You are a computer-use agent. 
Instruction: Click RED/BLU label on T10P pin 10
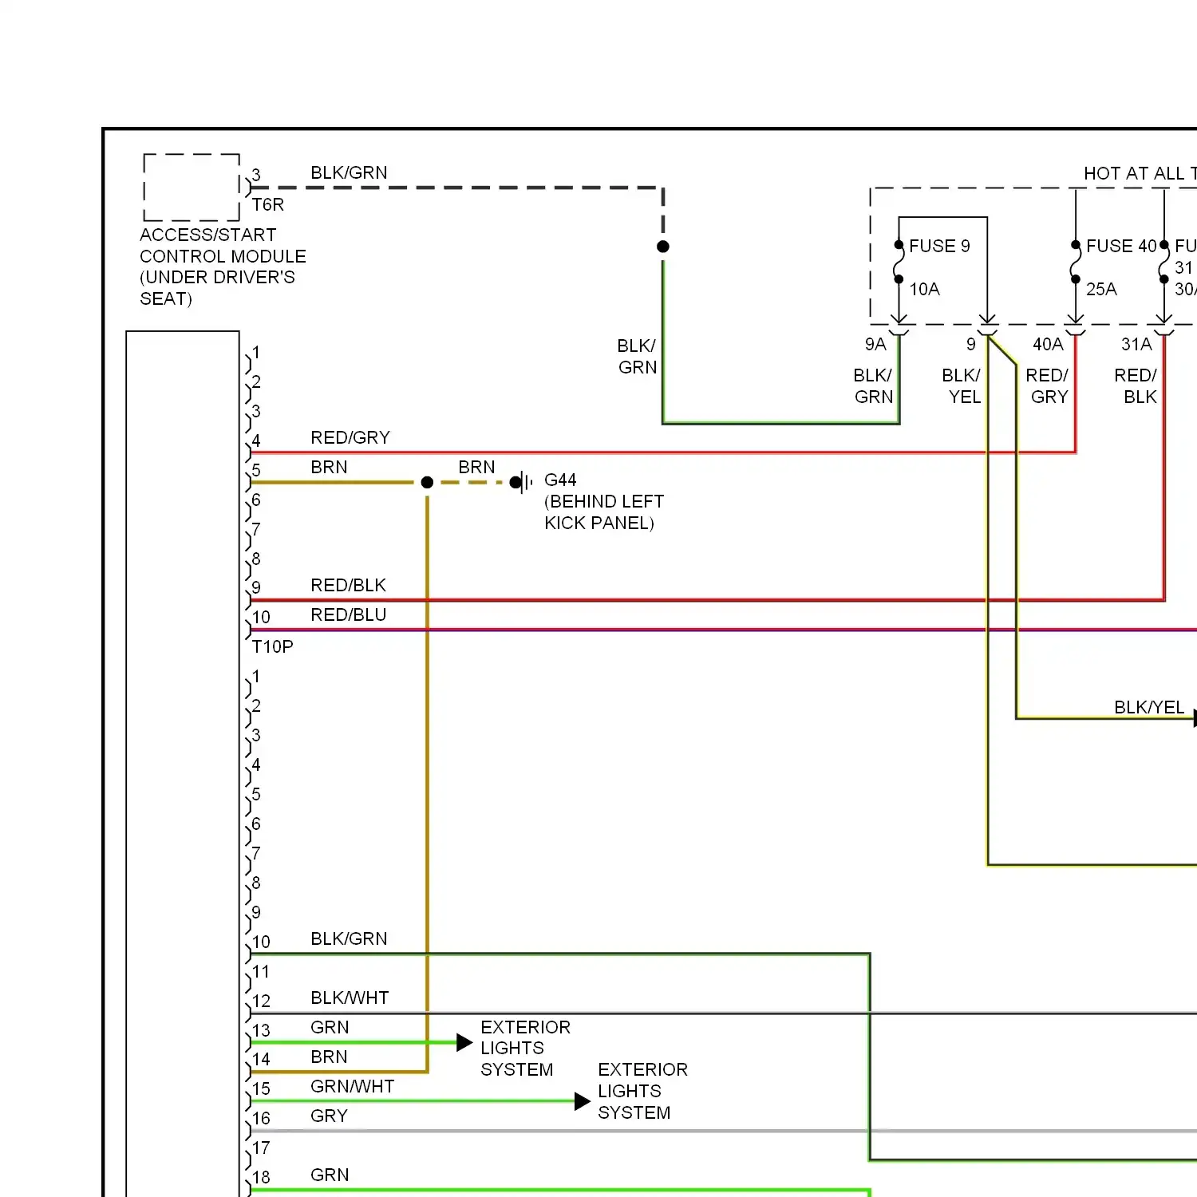[x=348, y=614]
